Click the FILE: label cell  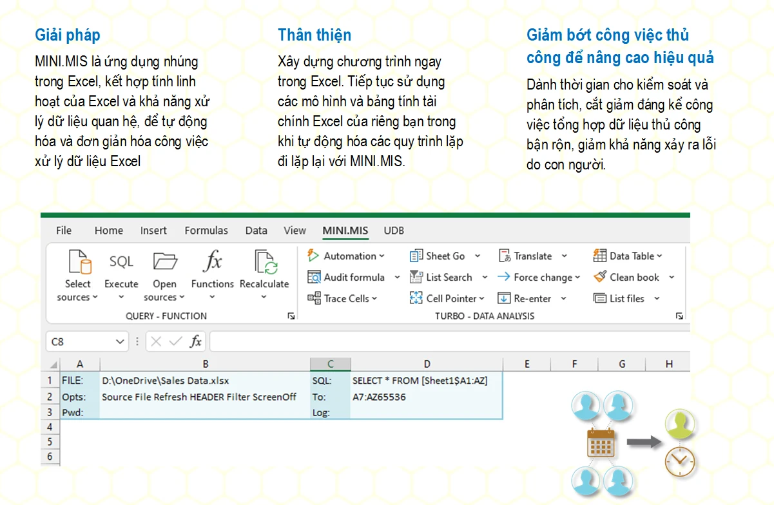tap(79, 381)
